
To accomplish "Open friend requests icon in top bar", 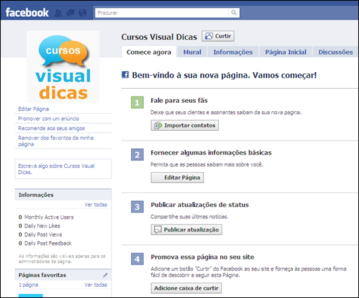I will coord(58,13).
